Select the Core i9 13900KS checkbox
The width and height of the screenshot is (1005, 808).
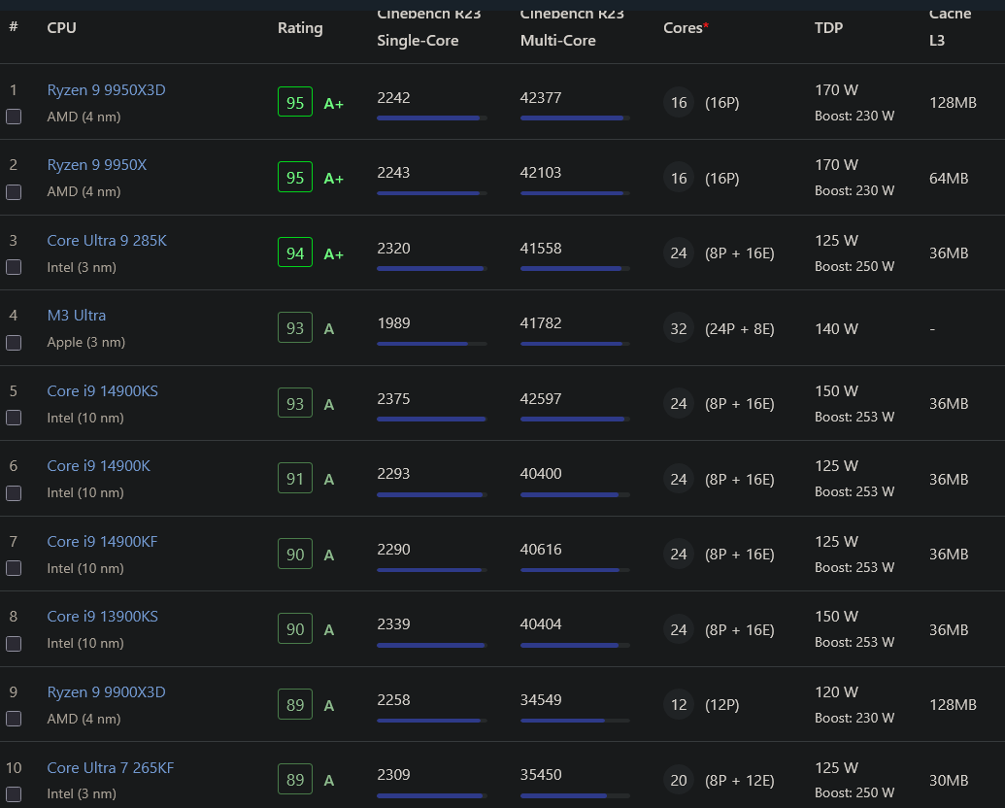(x=14, y=643)
